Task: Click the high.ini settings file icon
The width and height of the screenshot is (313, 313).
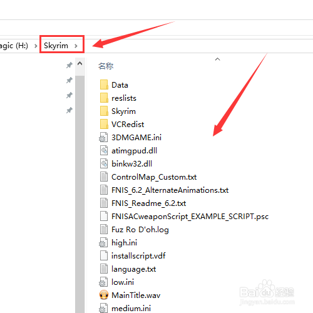Action: (x=103, y=243)
